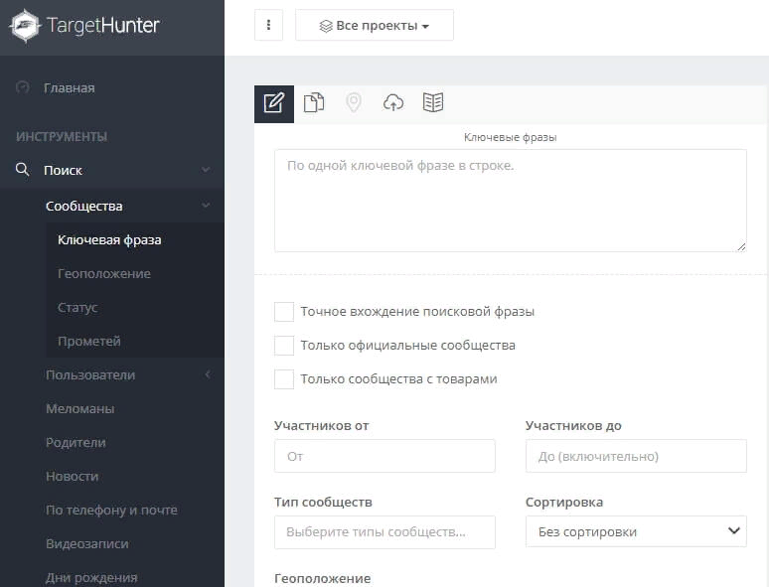This screenshot has height=587, width=769.
Task: Go to Геоположение in sidebar
Action: click(104, 274)
